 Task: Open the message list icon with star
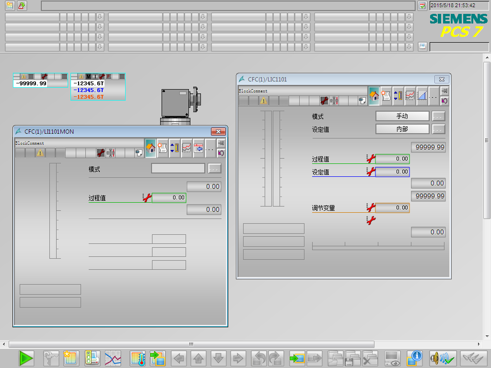[71, 358]
